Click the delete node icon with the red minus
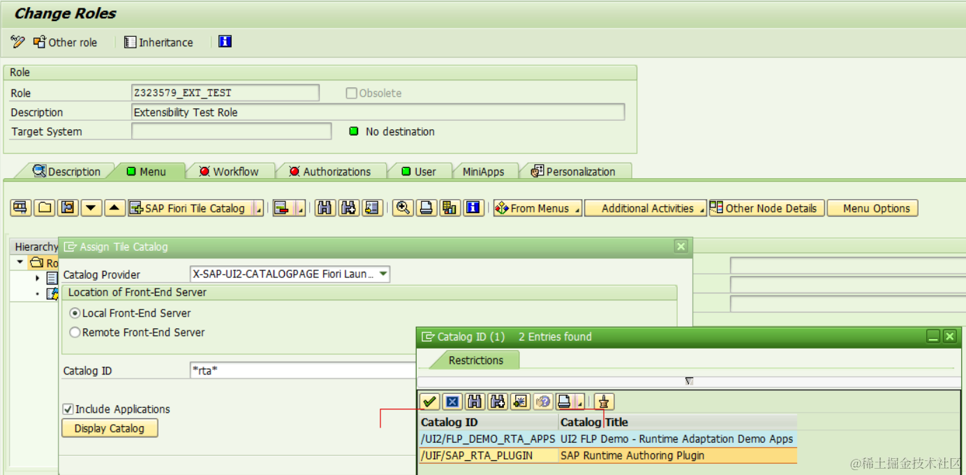 282,208
